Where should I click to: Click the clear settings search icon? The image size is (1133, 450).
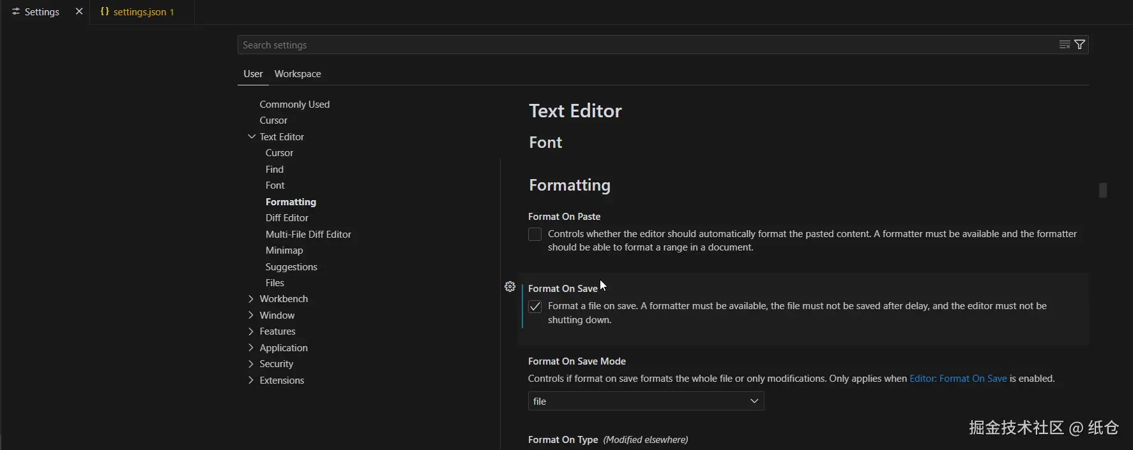[x=1065, y=45]
